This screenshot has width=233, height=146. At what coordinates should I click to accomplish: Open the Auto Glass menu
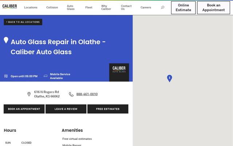[x=71, y=7]
